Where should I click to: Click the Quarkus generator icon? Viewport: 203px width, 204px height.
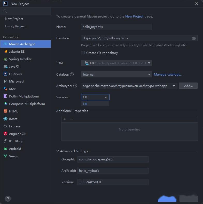(5, 74)
